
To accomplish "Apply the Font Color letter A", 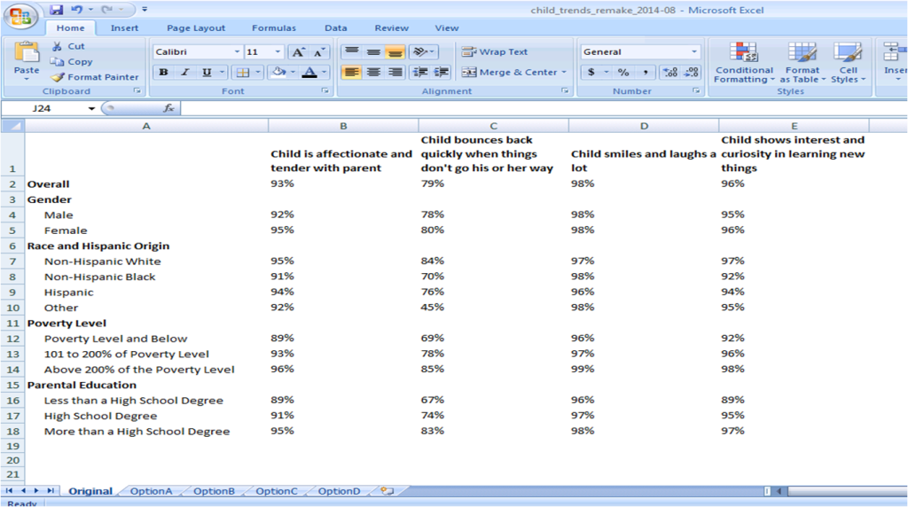I will click(309, 73).
